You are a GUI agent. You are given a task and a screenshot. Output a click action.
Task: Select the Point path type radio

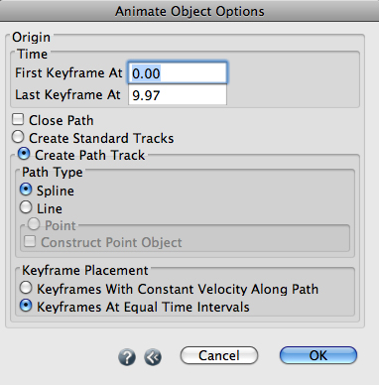click(x=34, y=224)
